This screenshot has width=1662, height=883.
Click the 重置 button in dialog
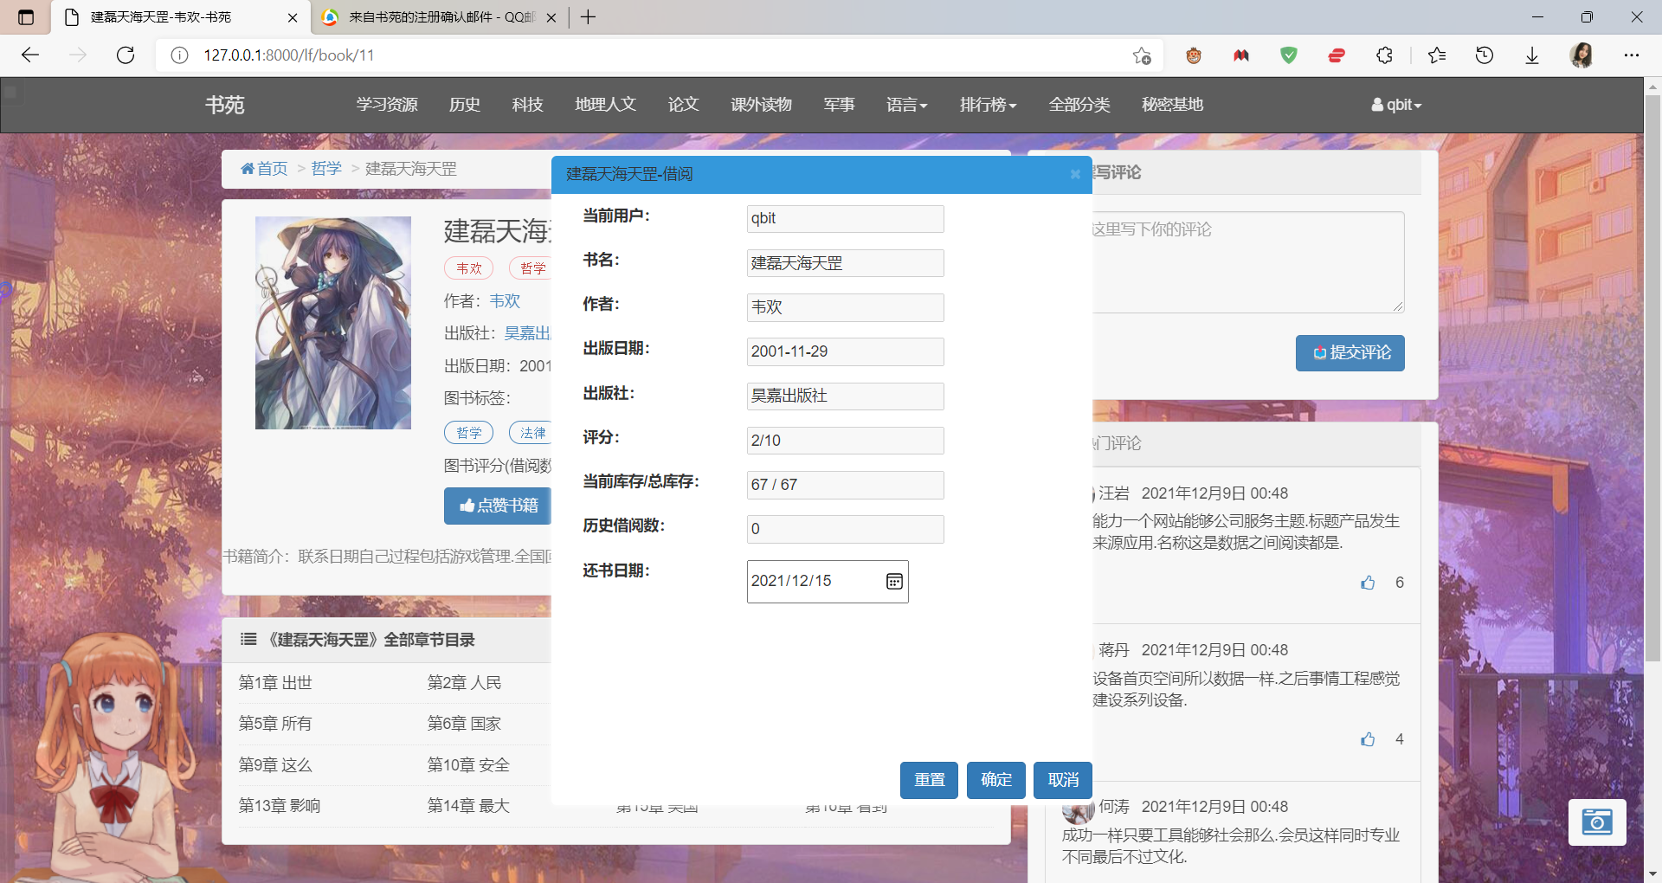click(929, 780)
